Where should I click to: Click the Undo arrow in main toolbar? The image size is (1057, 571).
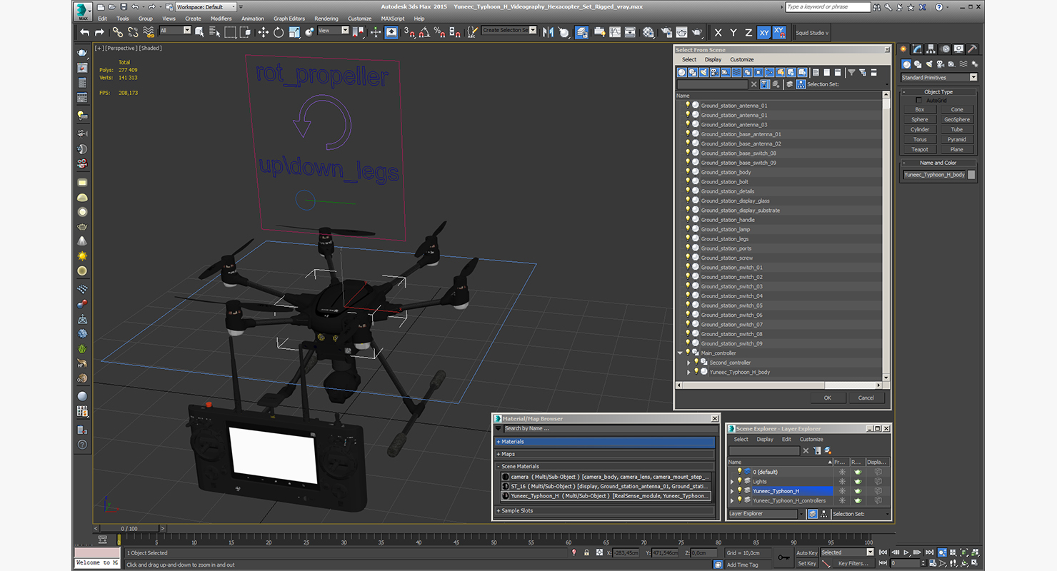click(x=85, y=32)
